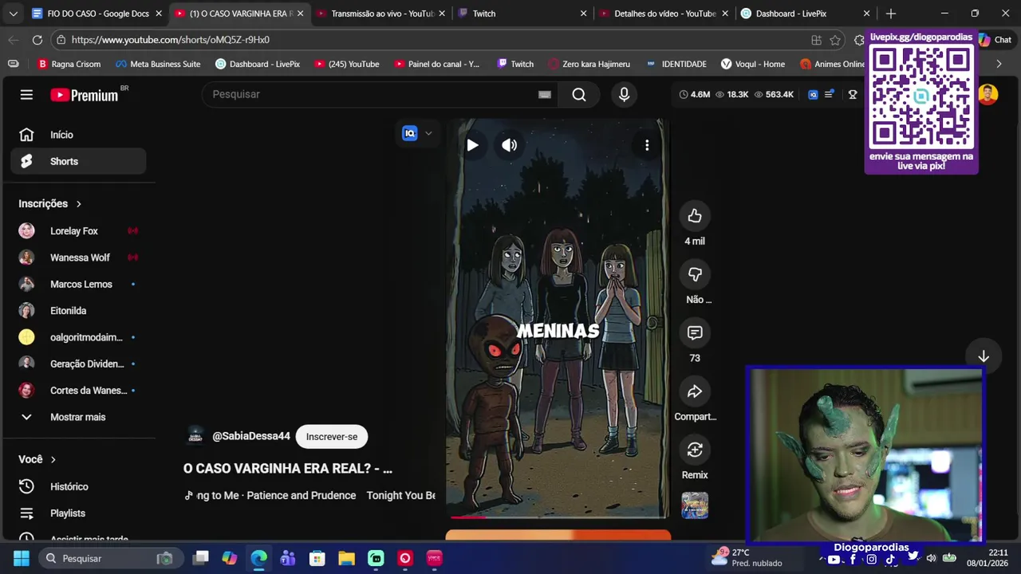Subscribe to @SabiaDessa44 with Inscrever-se
This screenshot has width=1021, height=574.
332,437
